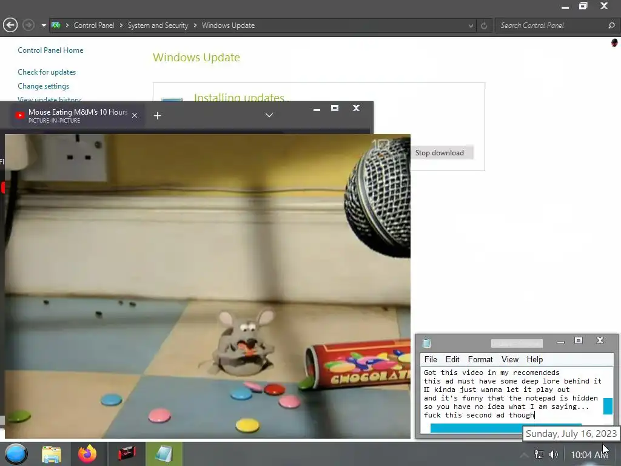Show hidden system tray icons

pyautogui.click(x=524, y=455)
